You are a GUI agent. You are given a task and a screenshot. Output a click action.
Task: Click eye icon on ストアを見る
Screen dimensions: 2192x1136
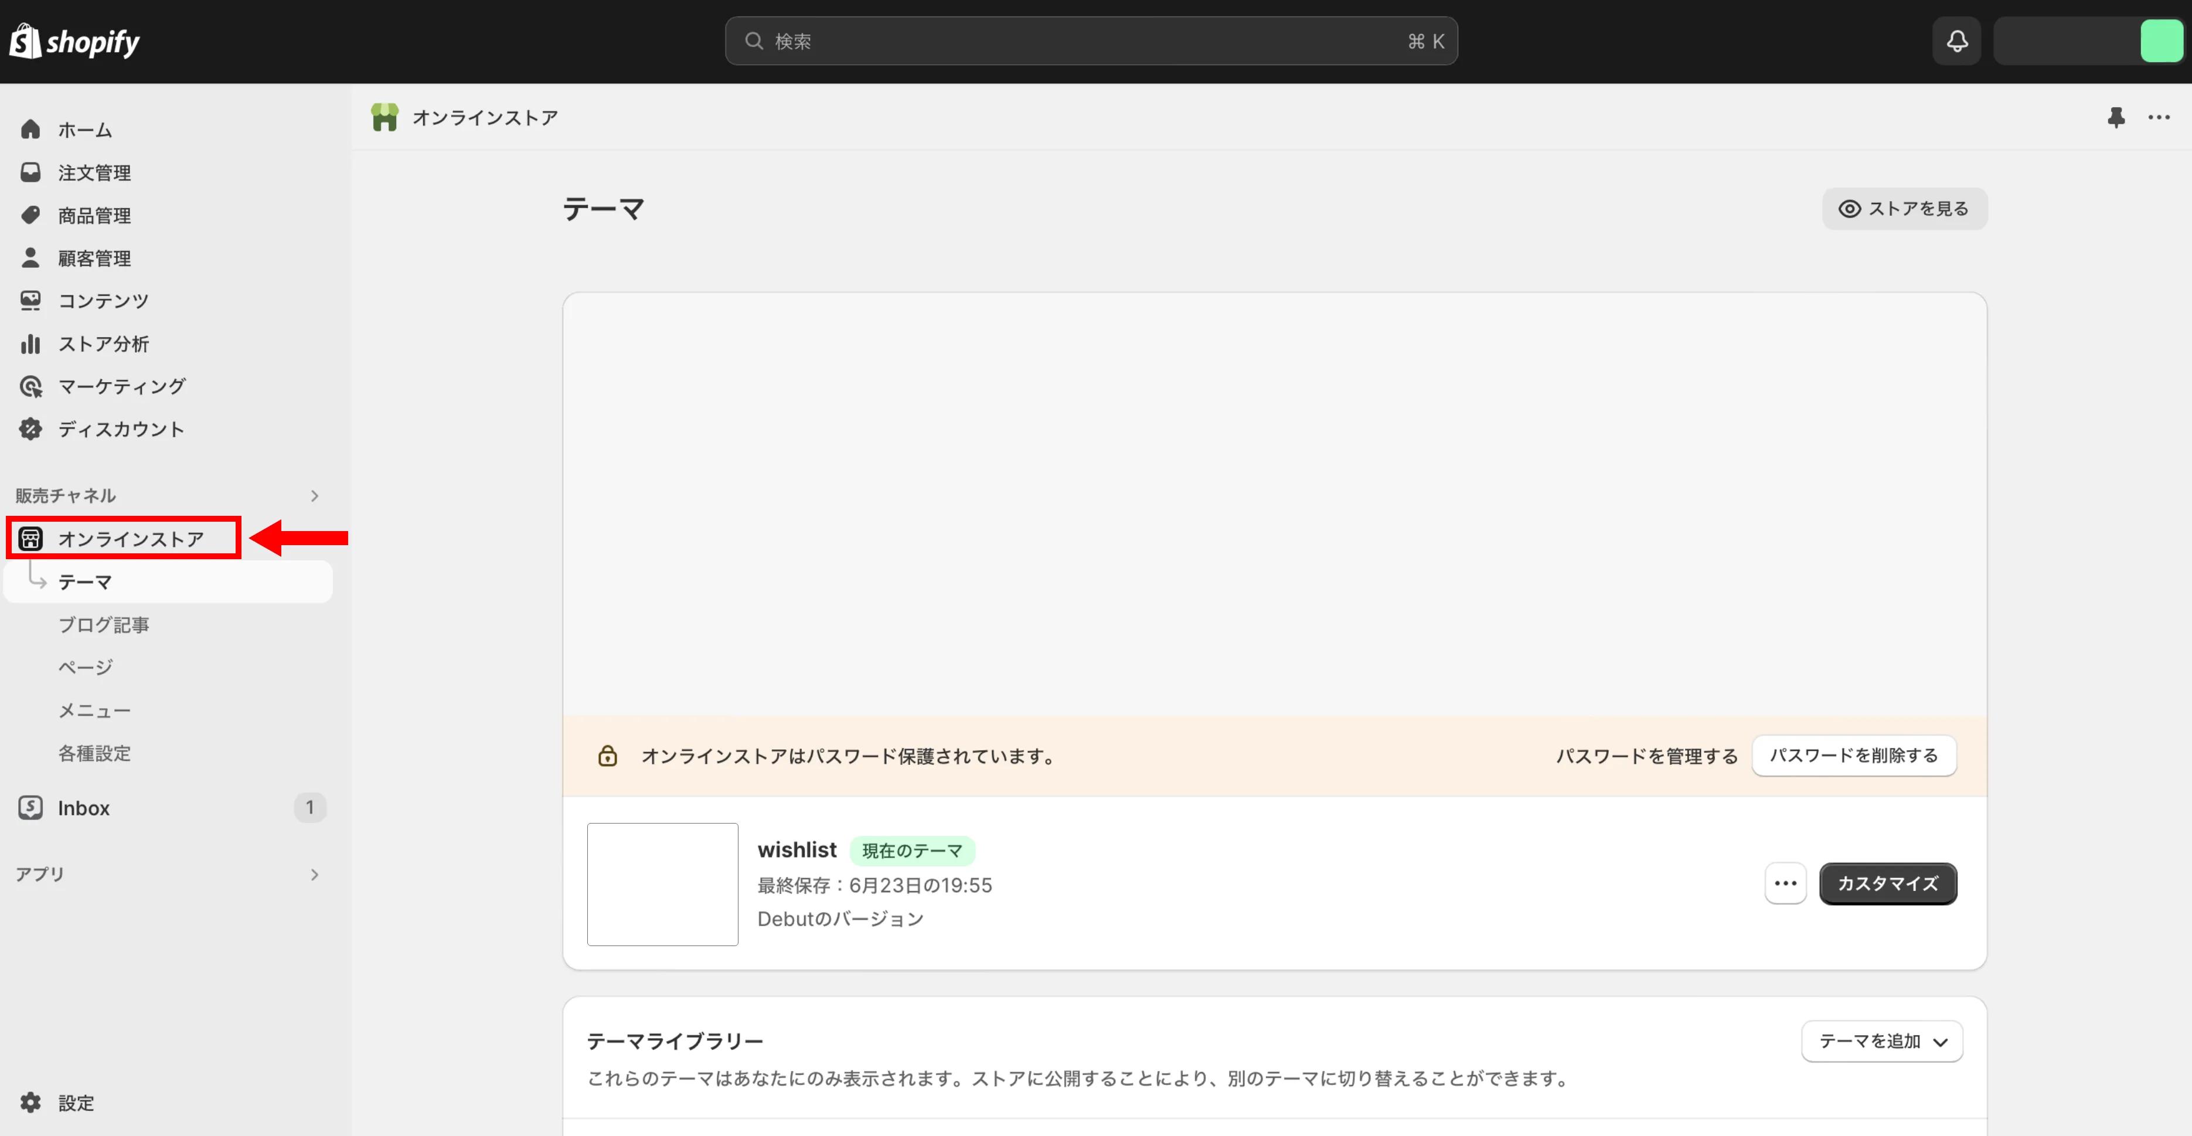[x=1849, y=209]
